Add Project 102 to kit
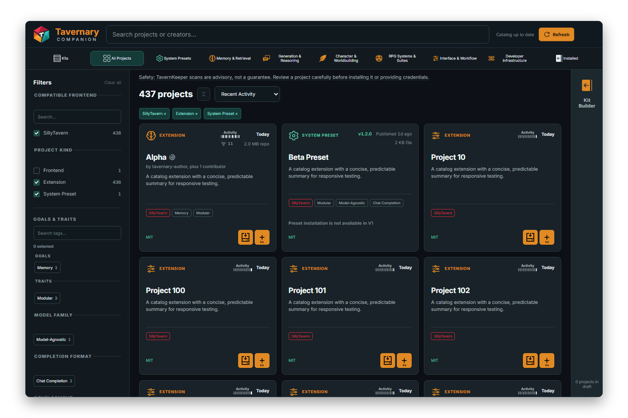This screenshot has height=418, width=628. click(547, 361)
